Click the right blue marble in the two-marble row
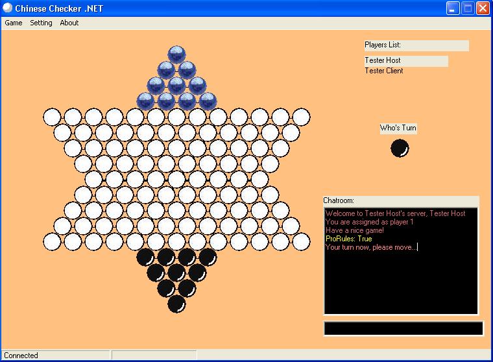This screenshot has height=362, width=493. point(187,70)
